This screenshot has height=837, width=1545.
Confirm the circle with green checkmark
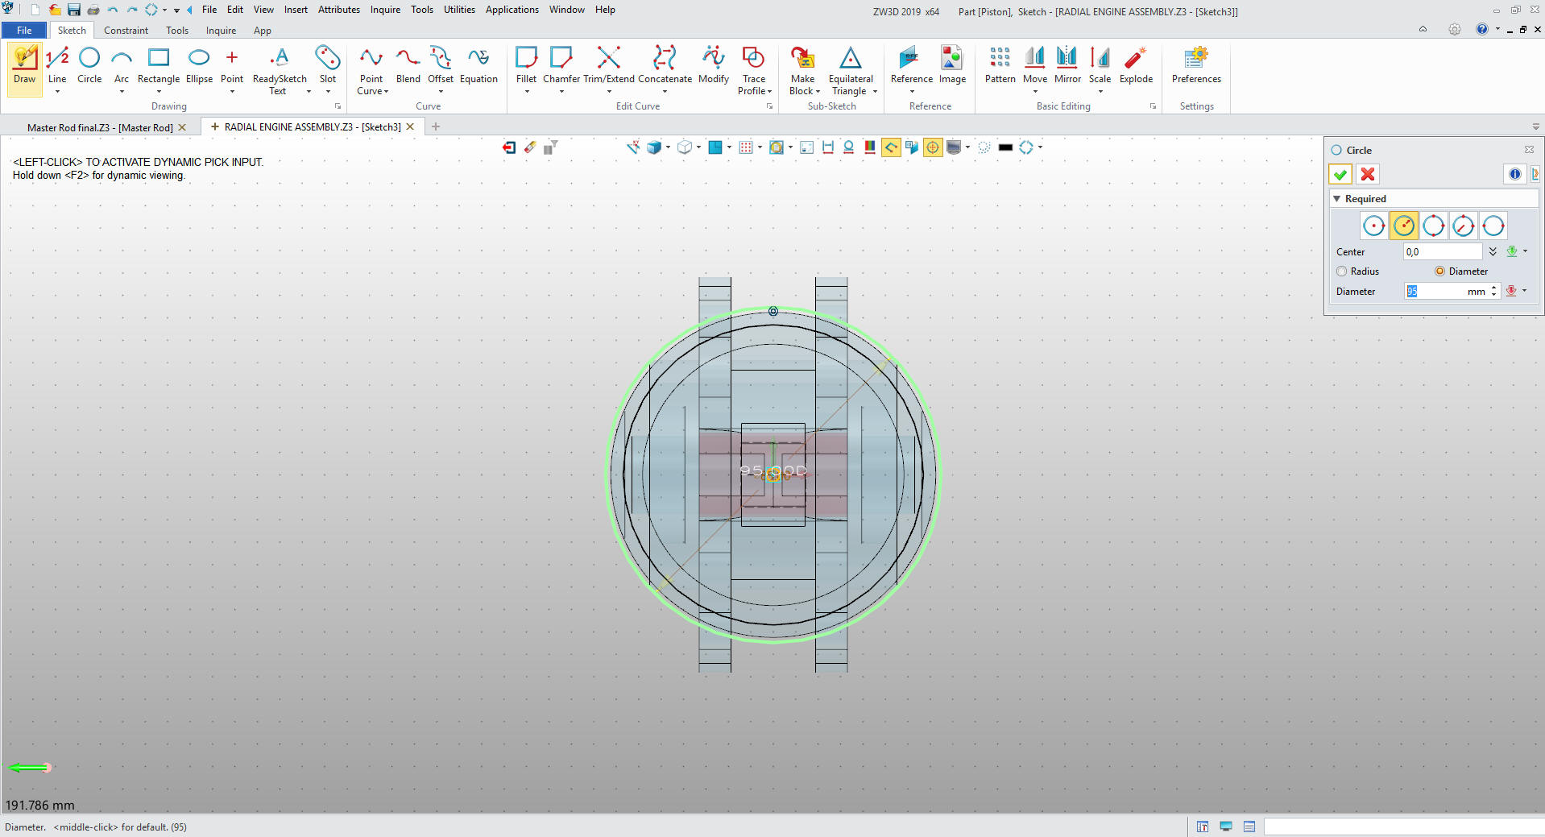1340,175
